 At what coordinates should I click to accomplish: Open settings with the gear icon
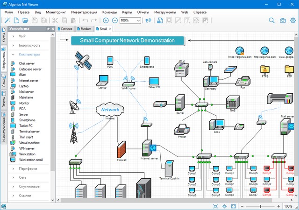pos(293,21)
